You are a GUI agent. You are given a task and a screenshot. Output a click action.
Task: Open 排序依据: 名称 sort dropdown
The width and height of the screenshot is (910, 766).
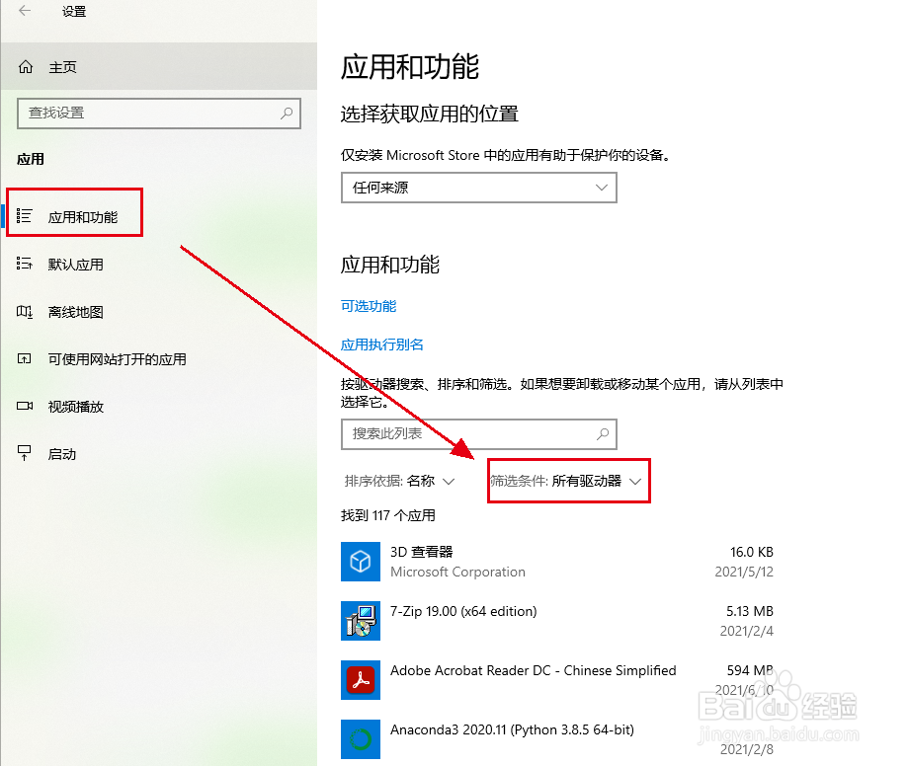tap(399, 482)
